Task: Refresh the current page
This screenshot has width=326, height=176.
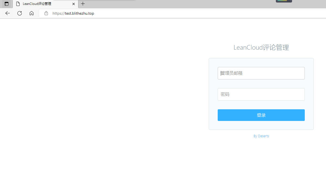Action: [20, 13]
